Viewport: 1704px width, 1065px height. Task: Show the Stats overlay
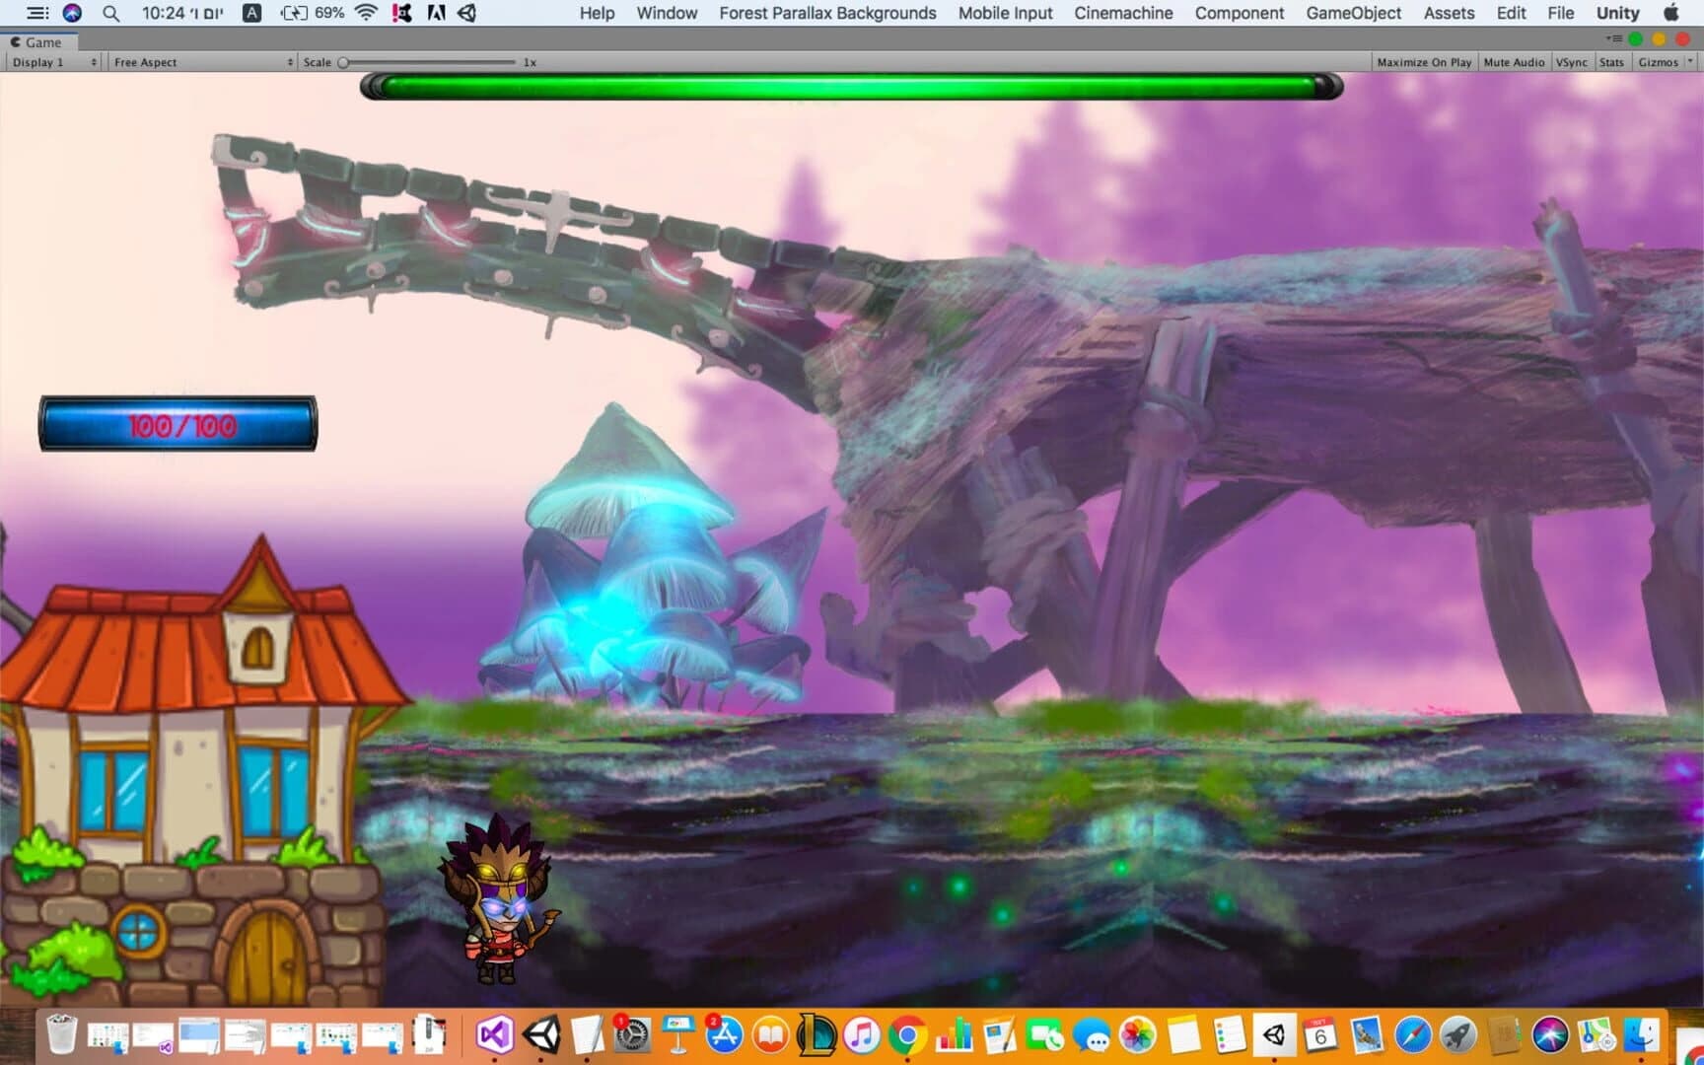pos(1611,61)
